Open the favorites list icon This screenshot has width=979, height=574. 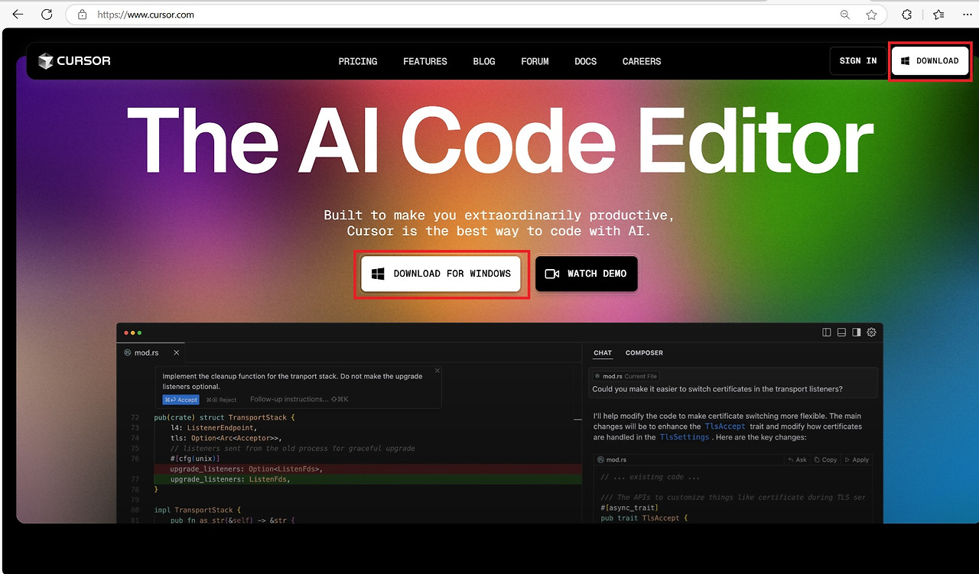[x=938, y=15]
